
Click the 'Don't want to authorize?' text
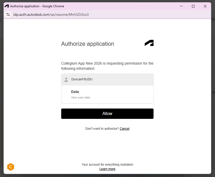click(102, 129)
